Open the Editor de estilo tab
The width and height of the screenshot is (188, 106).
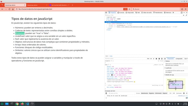click(x=146, y=12)
